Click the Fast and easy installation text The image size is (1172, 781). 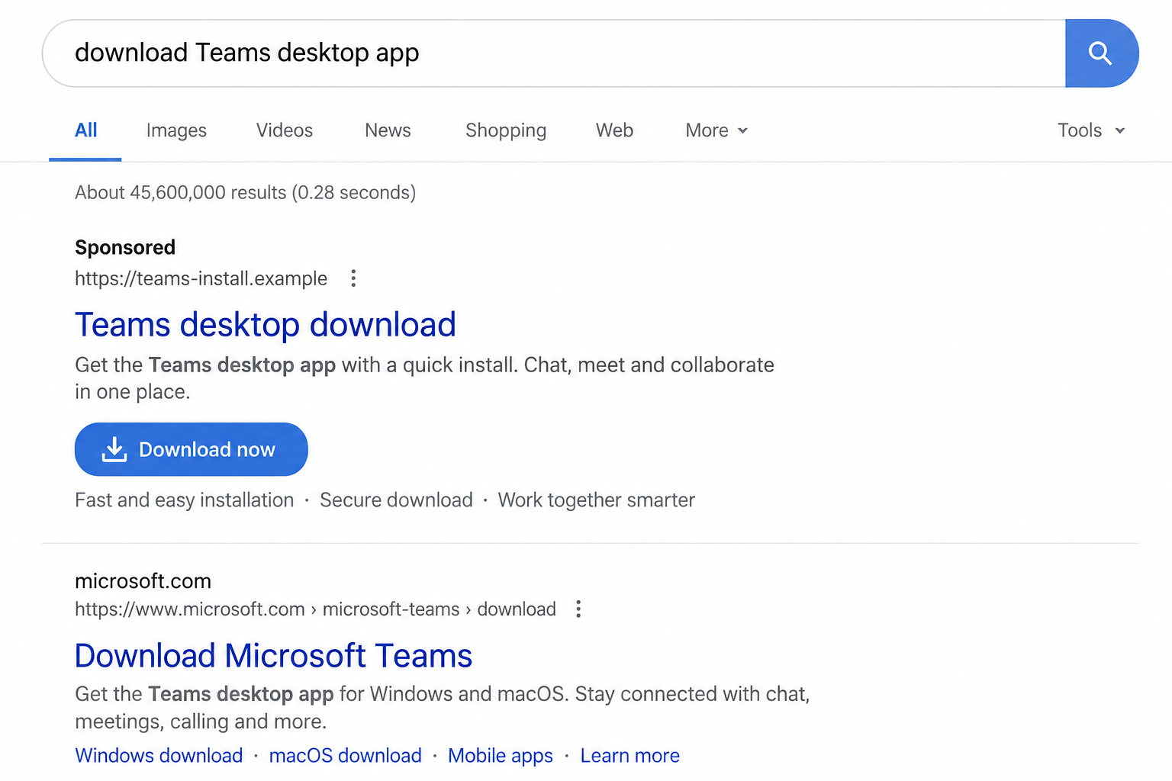click(185, 500)
